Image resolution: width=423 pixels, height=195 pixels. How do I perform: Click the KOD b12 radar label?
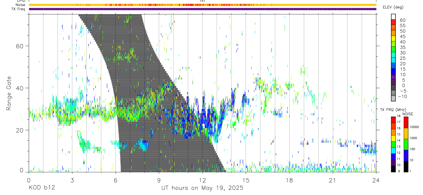coord(42,188)
